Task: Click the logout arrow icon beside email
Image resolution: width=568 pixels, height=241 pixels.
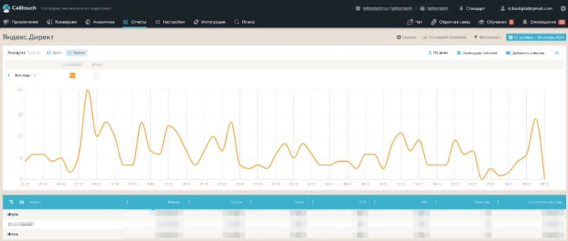Action: click(563, 8)
